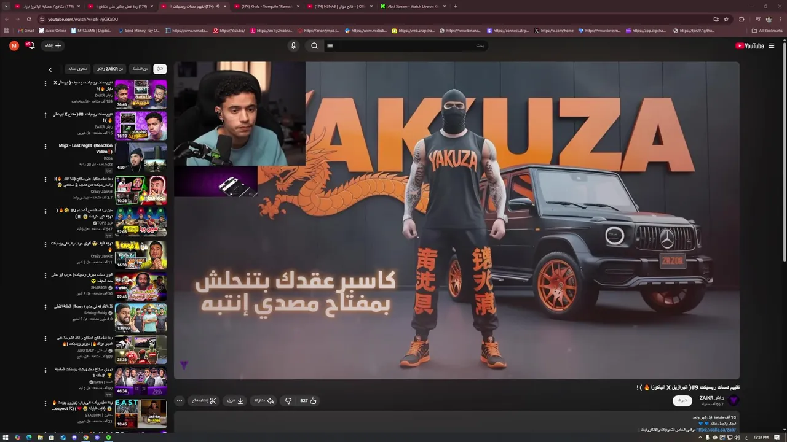The height and width of the screenshot is (442, 787).
Task: Open the ZAiKR channel avatar
Action: (733, 400)
